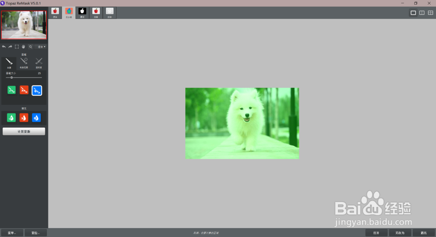Switch to the tri-map view tab (green apple)
The width and height of the screenshot is (436, 237).
69,13
